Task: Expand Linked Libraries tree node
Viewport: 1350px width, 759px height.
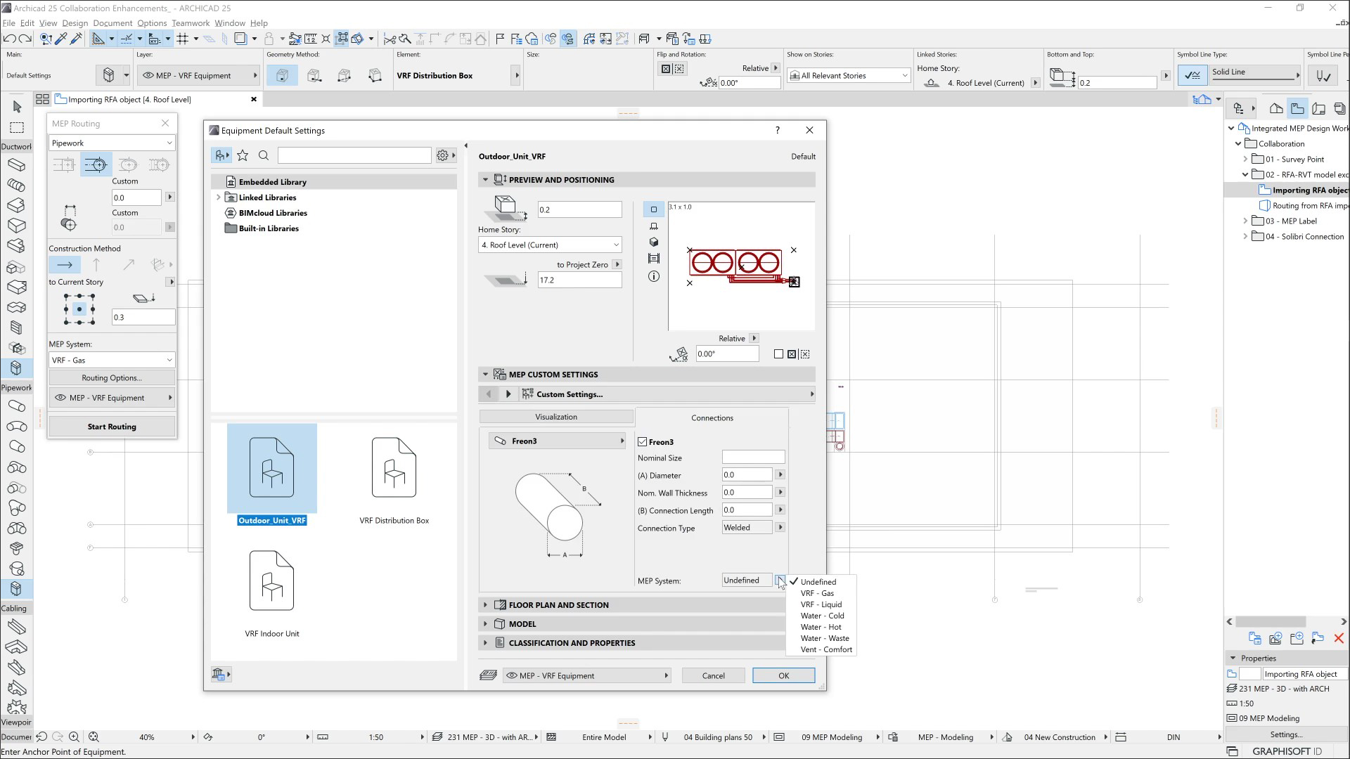Action: (x=219, y=197)
